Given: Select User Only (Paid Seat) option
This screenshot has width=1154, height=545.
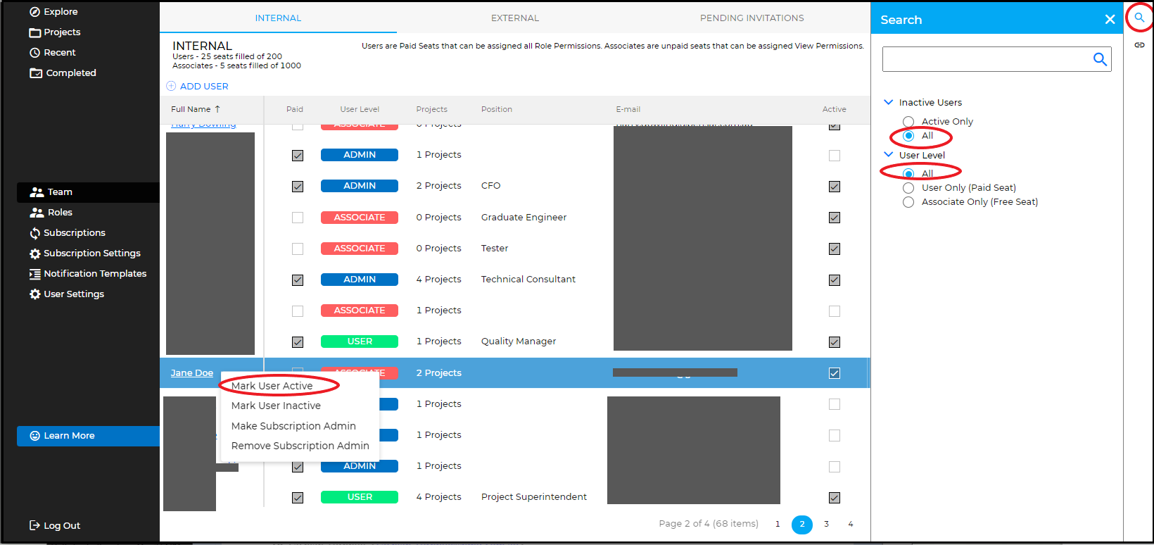Looking at the screenshot, I should [x=908, y=188].
